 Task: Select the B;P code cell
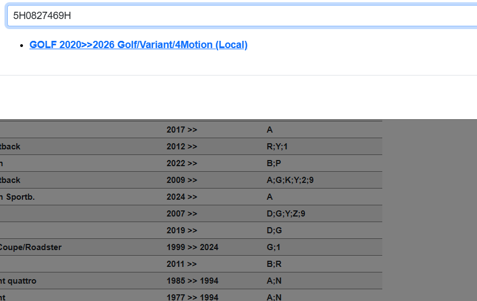click(274, 163)
